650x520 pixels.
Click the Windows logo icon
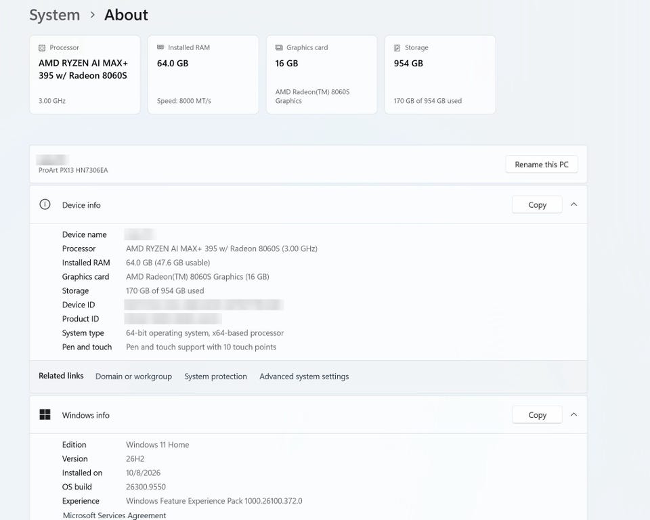pyautogui.click(x=45, y=414)
